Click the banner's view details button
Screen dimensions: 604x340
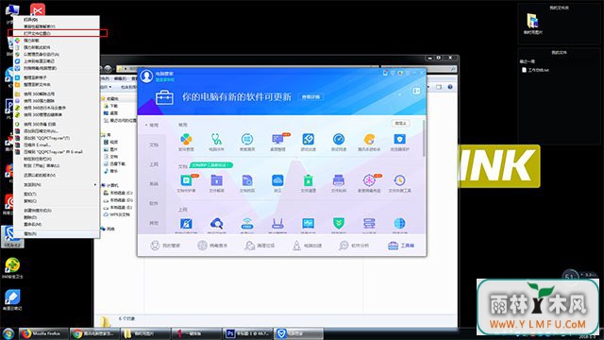click(x=310, y=96)
